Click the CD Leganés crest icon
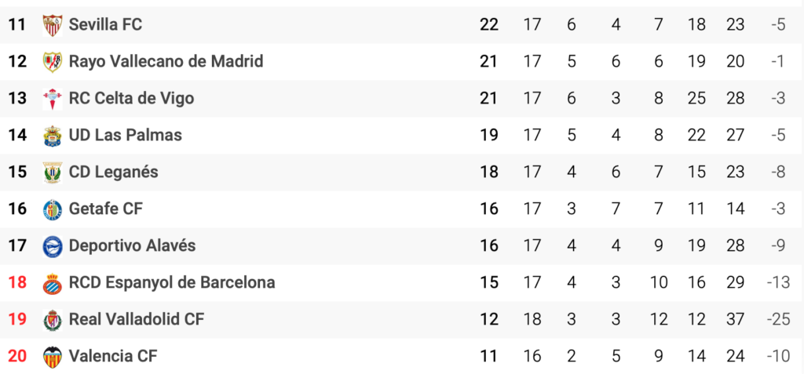 click(53, 172)
